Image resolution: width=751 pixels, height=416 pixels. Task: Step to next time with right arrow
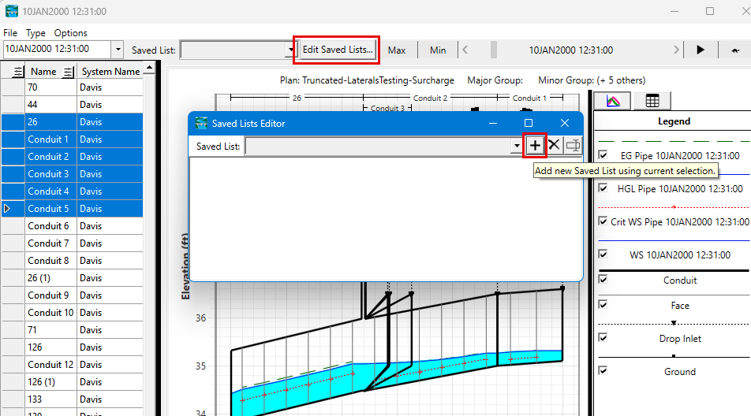pos(676,50)
